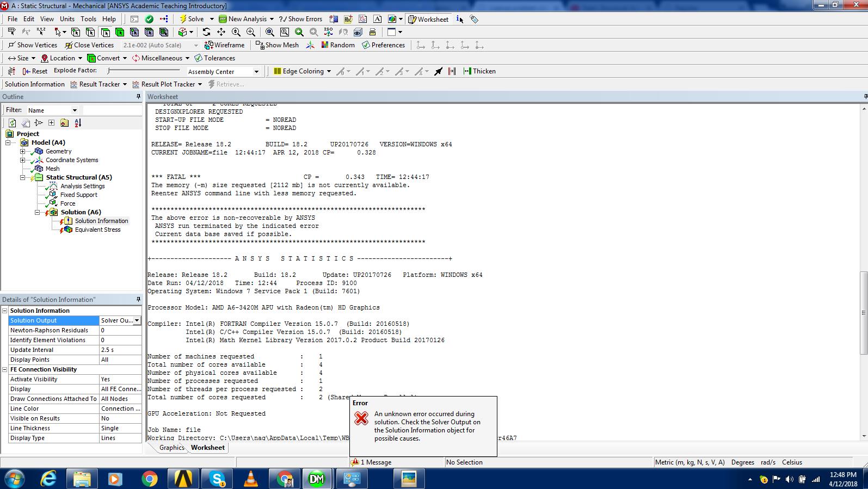Select Face selection filter
Screen dimensions: 868x489
click(105, 32)
